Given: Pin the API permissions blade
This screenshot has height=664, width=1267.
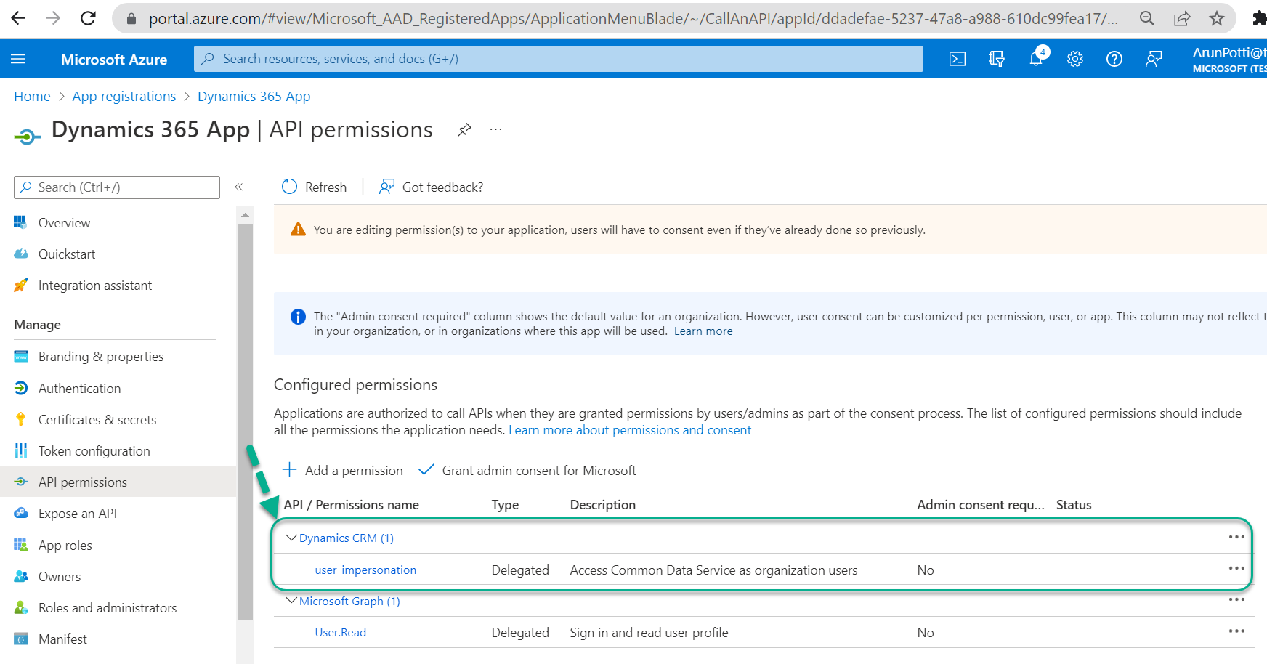Looking at the screenshot, I should (464, 129).
